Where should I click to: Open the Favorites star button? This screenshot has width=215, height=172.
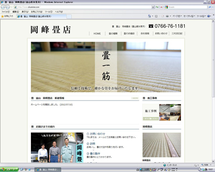click(x=7, y=16)
